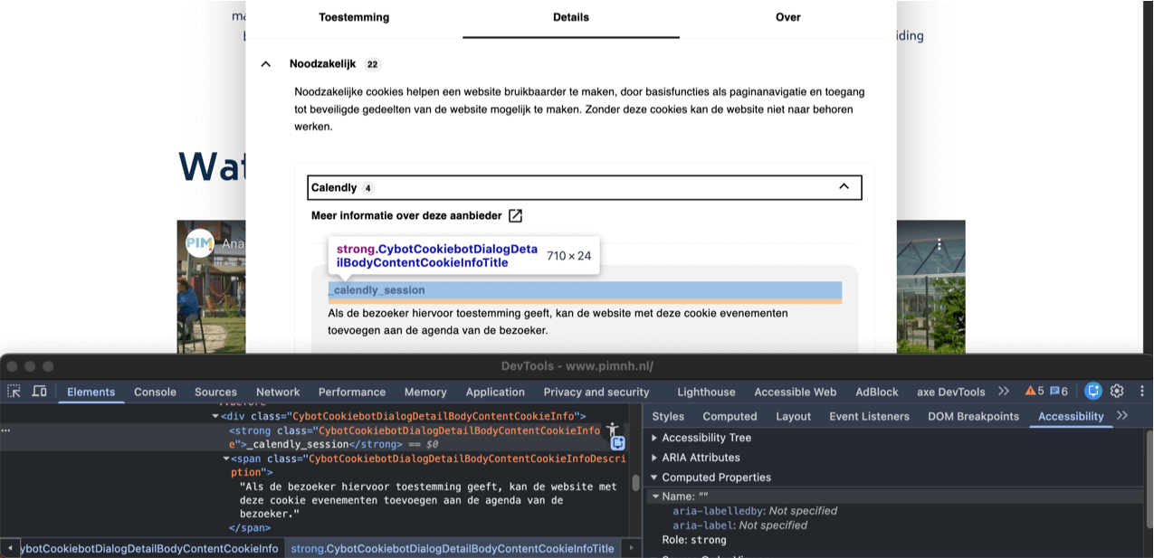The height and width of the screenshot is (558, 1154).
Task: Open the Toestemming tab in cookie dialog
Action: click(x=354, y=17)
